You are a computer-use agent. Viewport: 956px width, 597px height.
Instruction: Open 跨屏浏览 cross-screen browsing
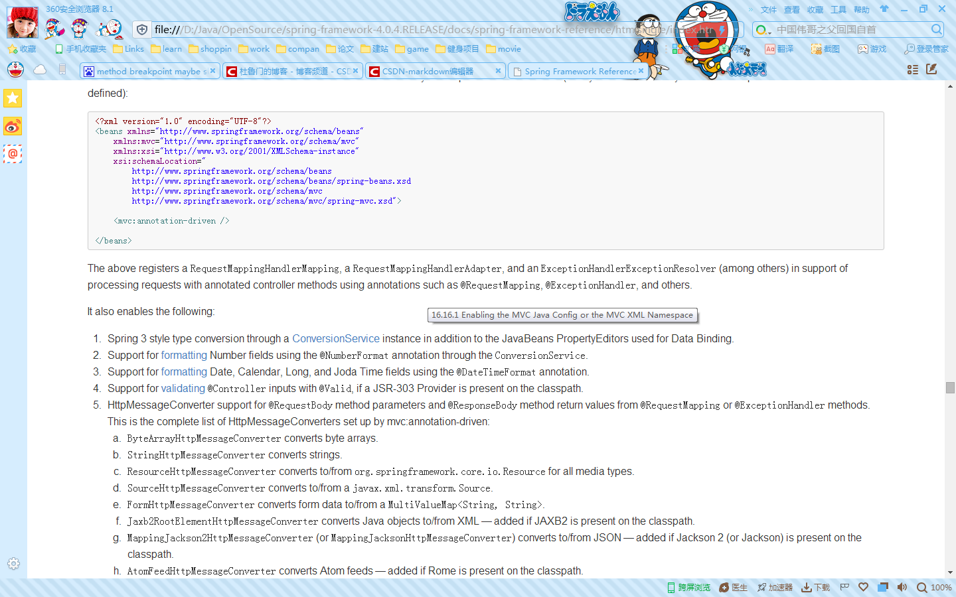pyautogui.click(x=688, y=587)
